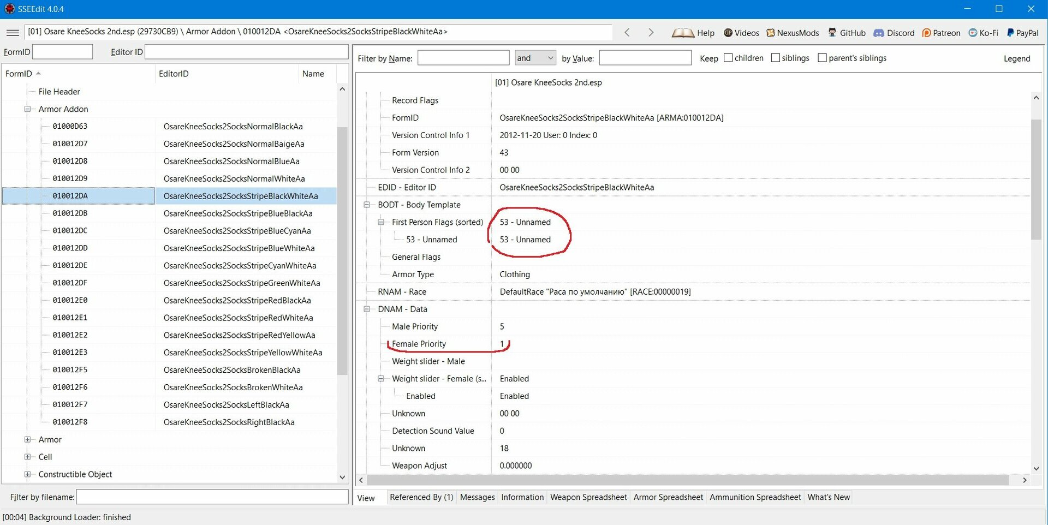Sort by the Name column header
Image resolution: width=1048 pixels, height=525 pixels.
tap(317, 74)
